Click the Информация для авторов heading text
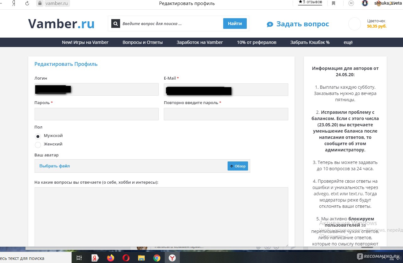The image size is (403, 263). tap(345, 71)
